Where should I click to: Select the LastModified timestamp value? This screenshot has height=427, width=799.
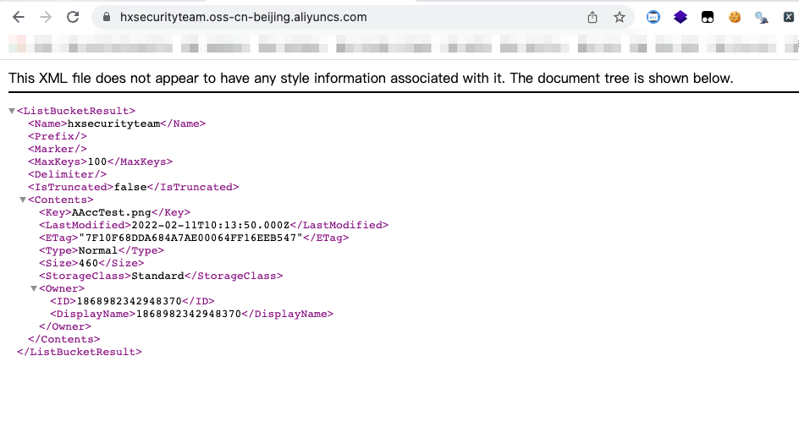211,225
